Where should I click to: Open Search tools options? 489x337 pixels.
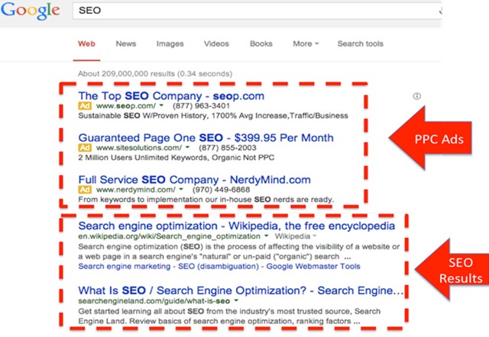coord(360,44)
